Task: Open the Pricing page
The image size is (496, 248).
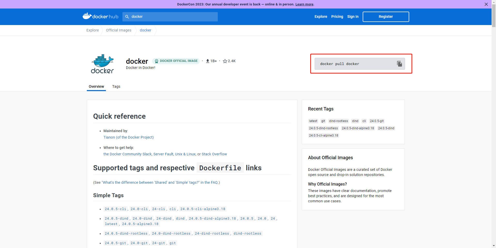Action: [x=337, y=17]
